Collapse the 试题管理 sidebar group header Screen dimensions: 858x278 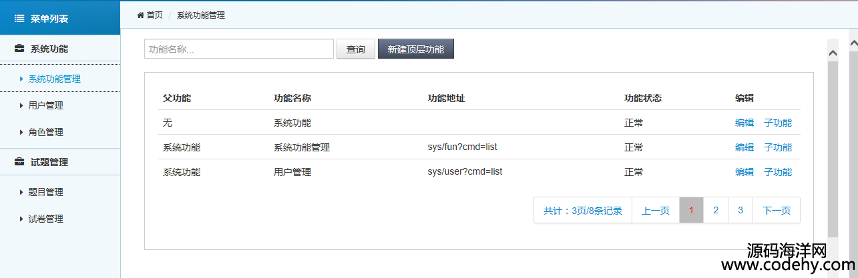(x=60, y=162)
